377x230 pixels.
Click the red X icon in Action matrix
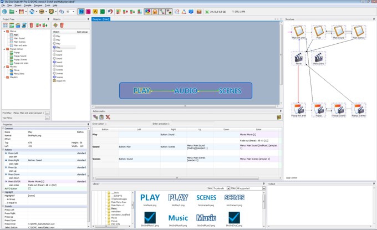108,117
